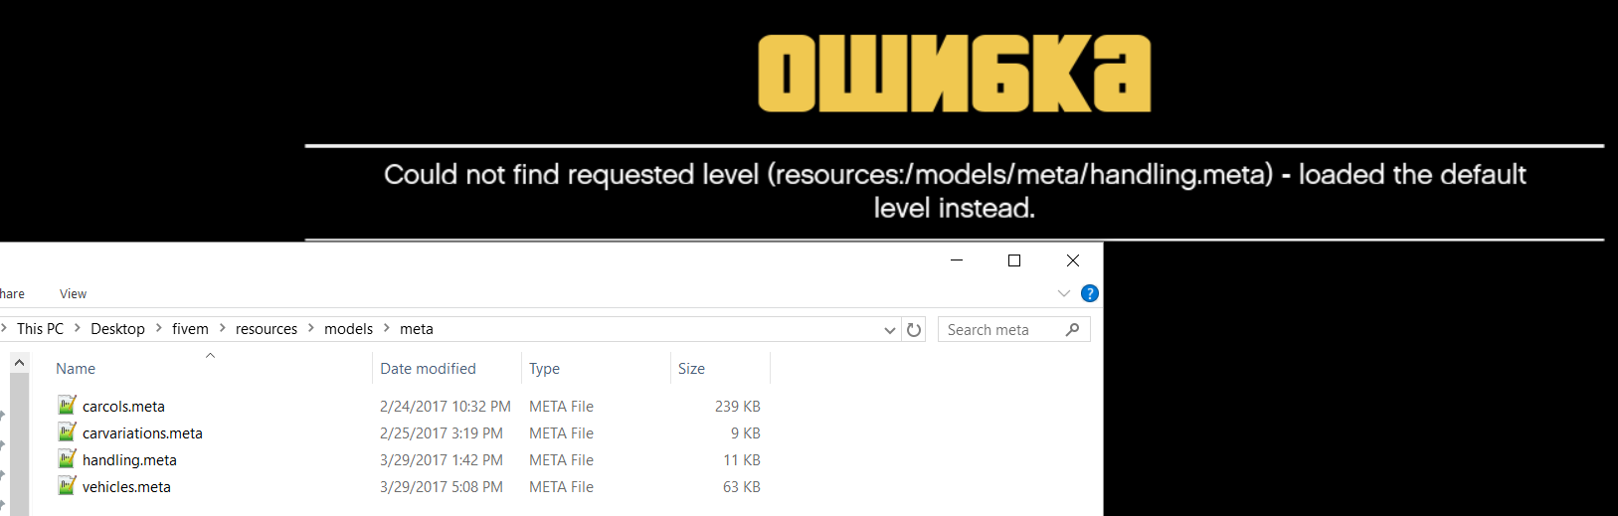Expand the chevron after fivem breadcrumb

[x=222, y=328]
